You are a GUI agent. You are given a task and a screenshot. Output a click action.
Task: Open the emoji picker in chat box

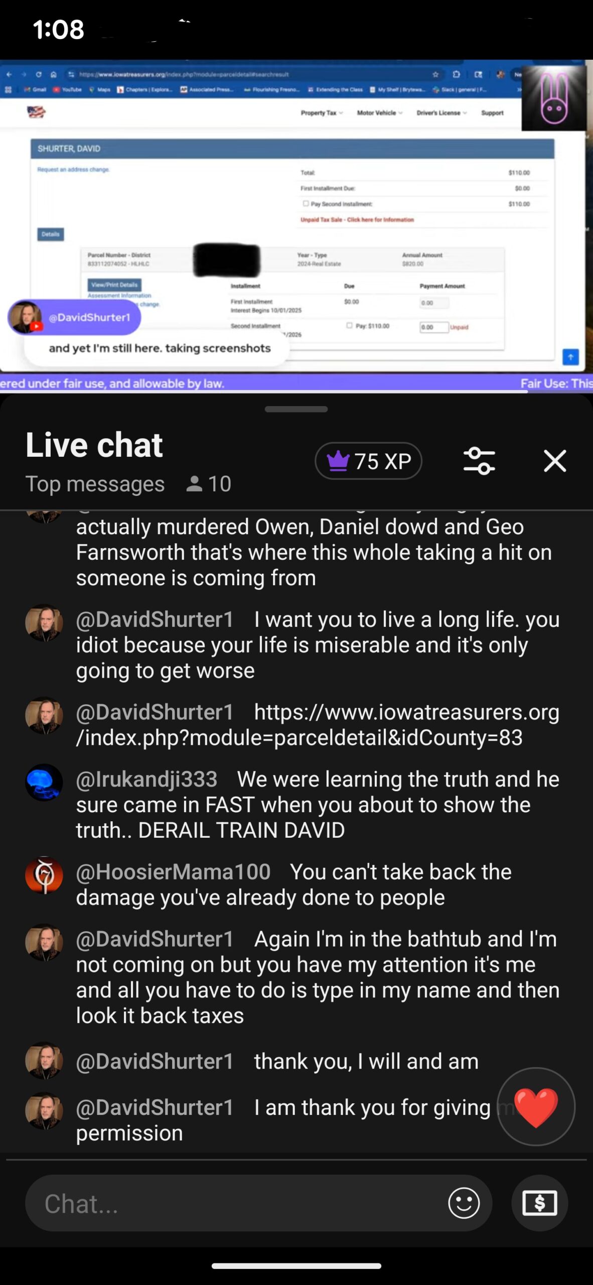click(x=464, y=1203)
